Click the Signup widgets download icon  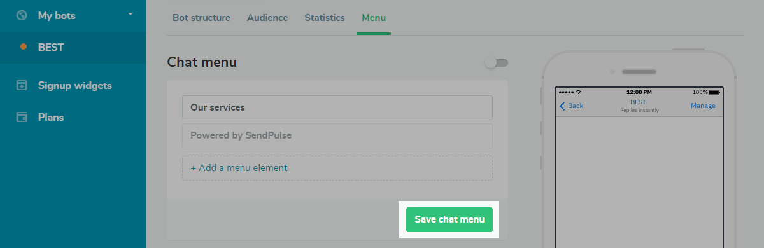pyautogui.click(x=22, y=85)
